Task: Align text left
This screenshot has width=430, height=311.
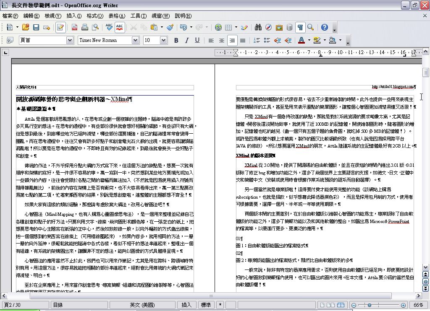Action: point(211,40)
